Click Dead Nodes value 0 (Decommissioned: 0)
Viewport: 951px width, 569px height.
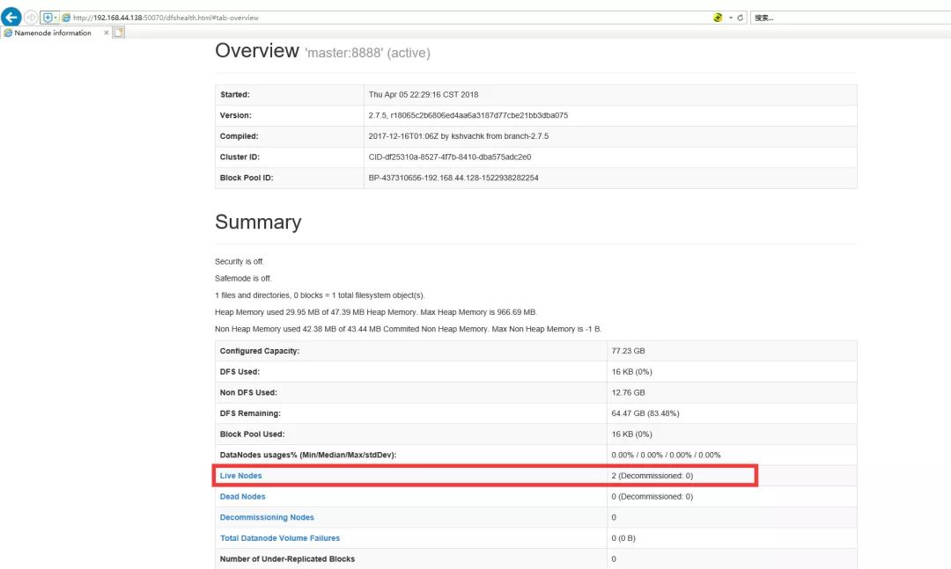pos(652,496)
